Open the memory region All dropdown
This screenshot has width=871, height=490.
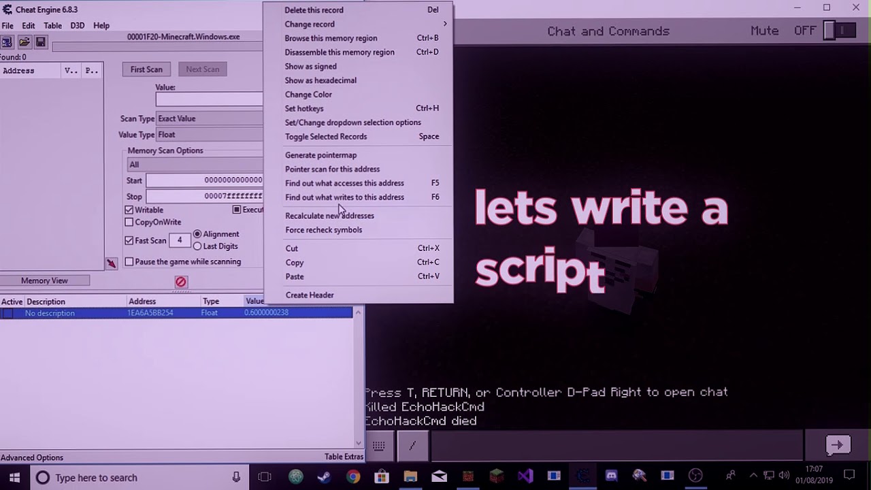(195, 165)
